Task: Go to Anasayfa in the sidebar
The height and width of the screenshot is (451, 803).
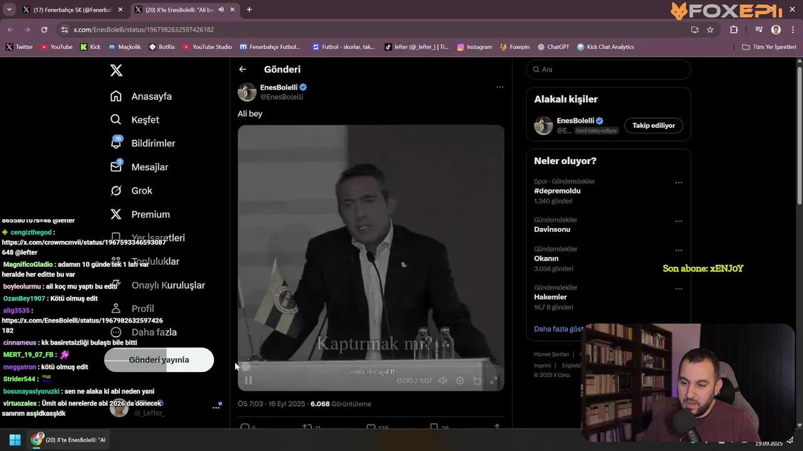Action: pyautogui.click(x=141, y=96)
